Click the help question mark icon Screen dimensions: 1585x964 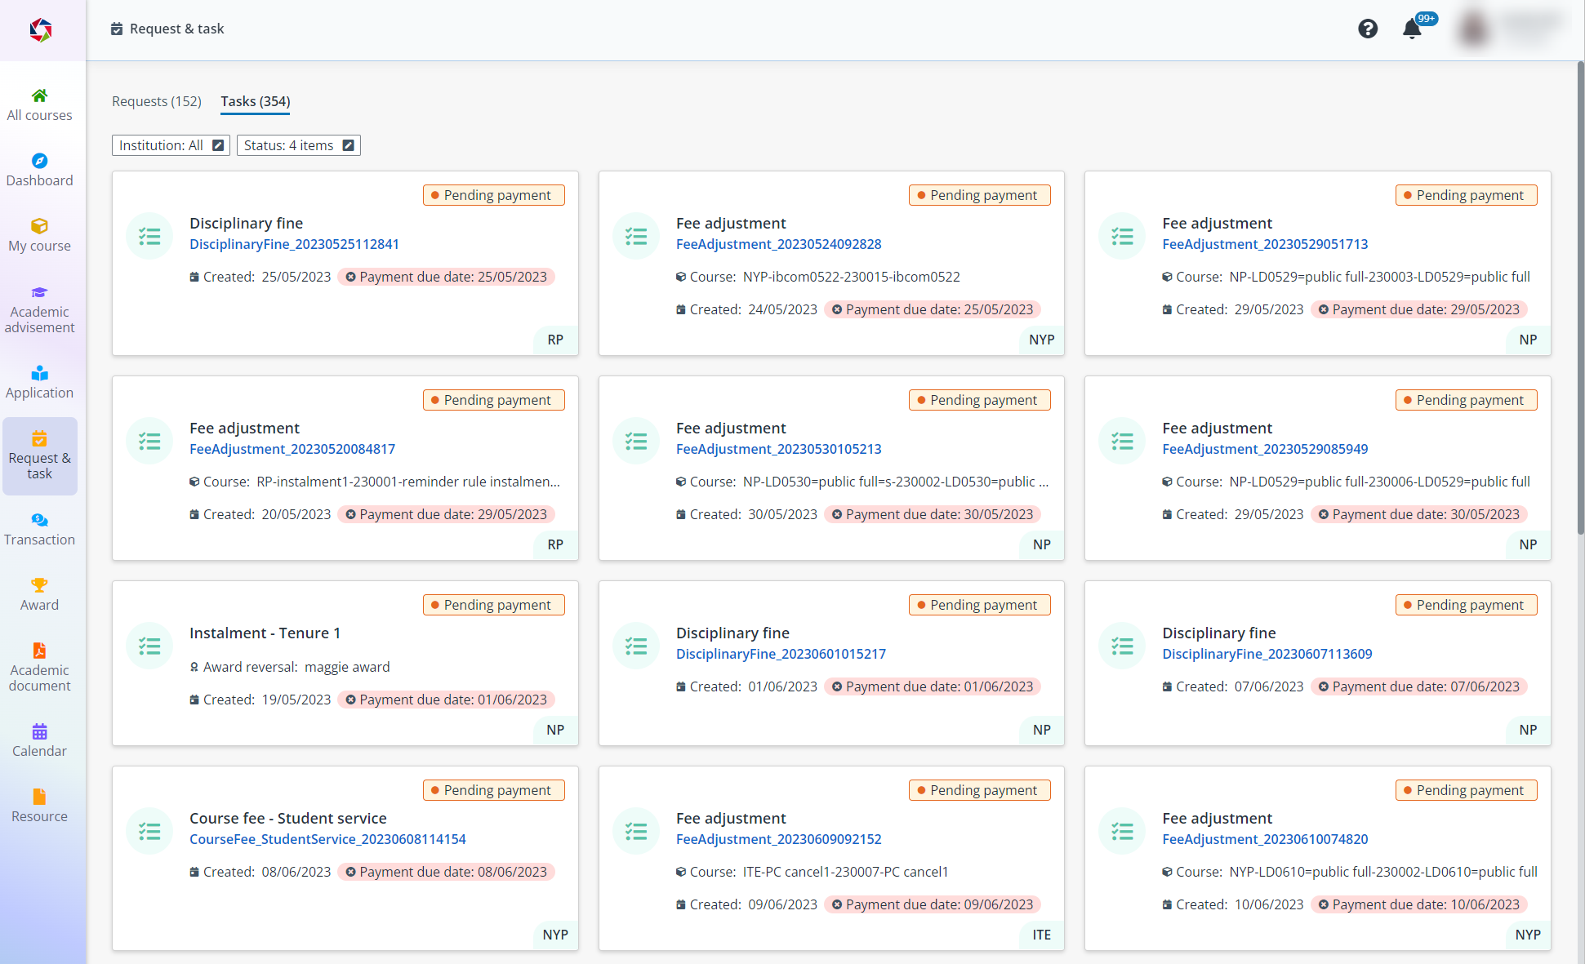click(1366, 30)
